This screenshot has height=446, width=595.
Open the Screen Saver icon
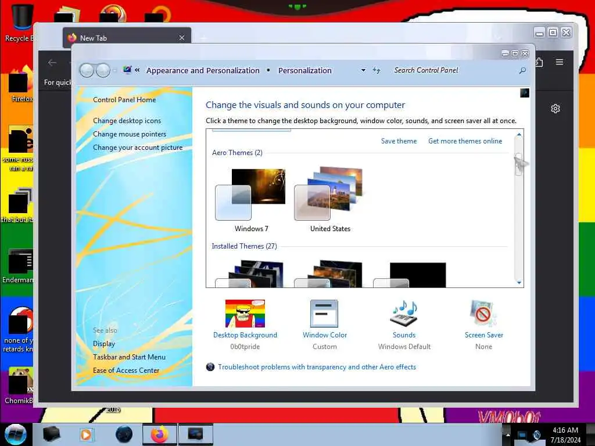[x=483, y=314]
